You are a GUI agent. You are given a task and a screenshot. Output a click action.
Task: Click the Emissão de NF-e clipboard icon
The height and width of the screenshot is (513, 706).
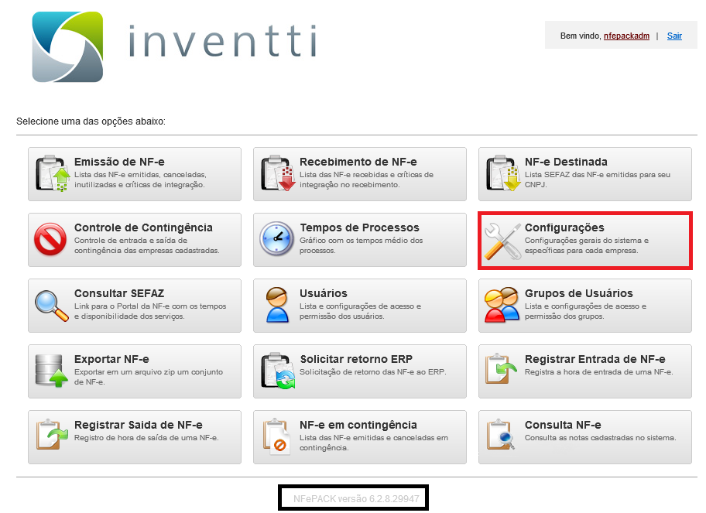[52, 174]
